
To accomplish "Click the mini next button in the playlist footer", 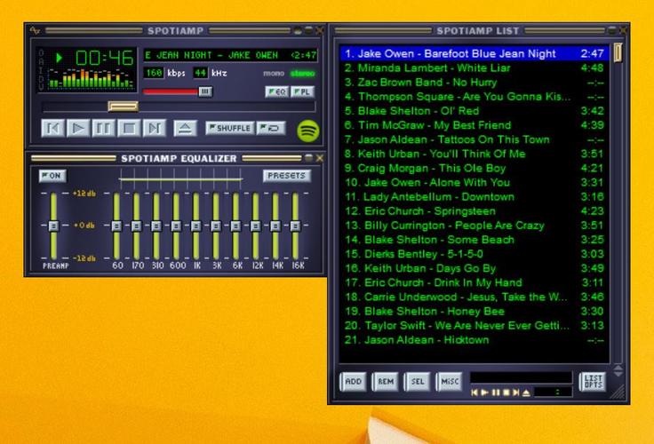I will pos(516,392).
